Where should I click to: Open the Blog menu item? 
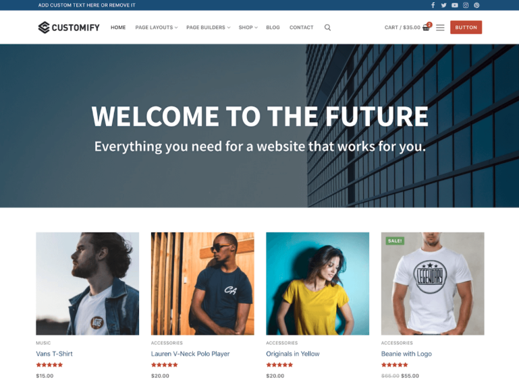[x=273, y=28]
